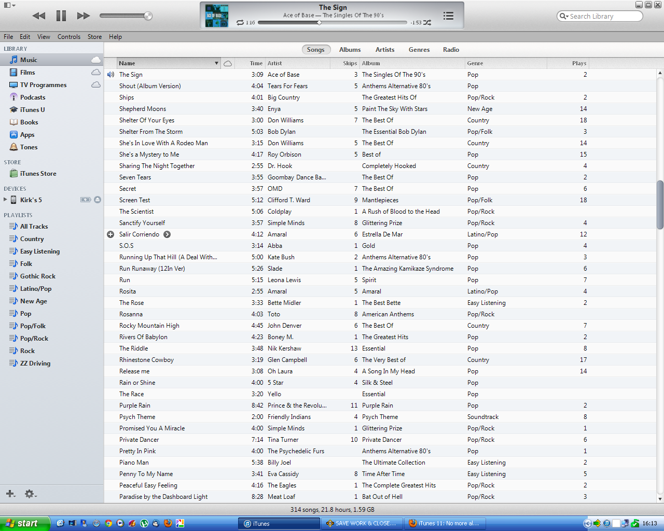Open the Gothic Rock playlist
664x531 pixels.
[37, 276]
